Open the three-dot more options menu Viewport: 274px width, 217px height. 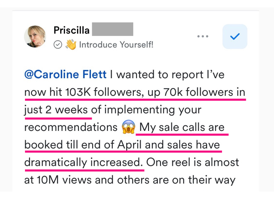point(203,36)
